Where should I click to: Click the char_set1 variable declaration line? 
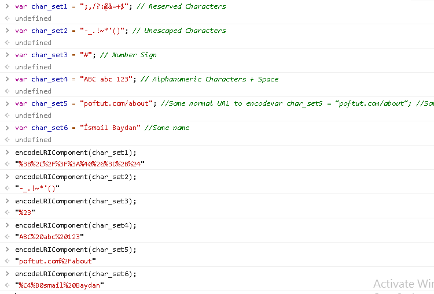click(x=120, y=6)
